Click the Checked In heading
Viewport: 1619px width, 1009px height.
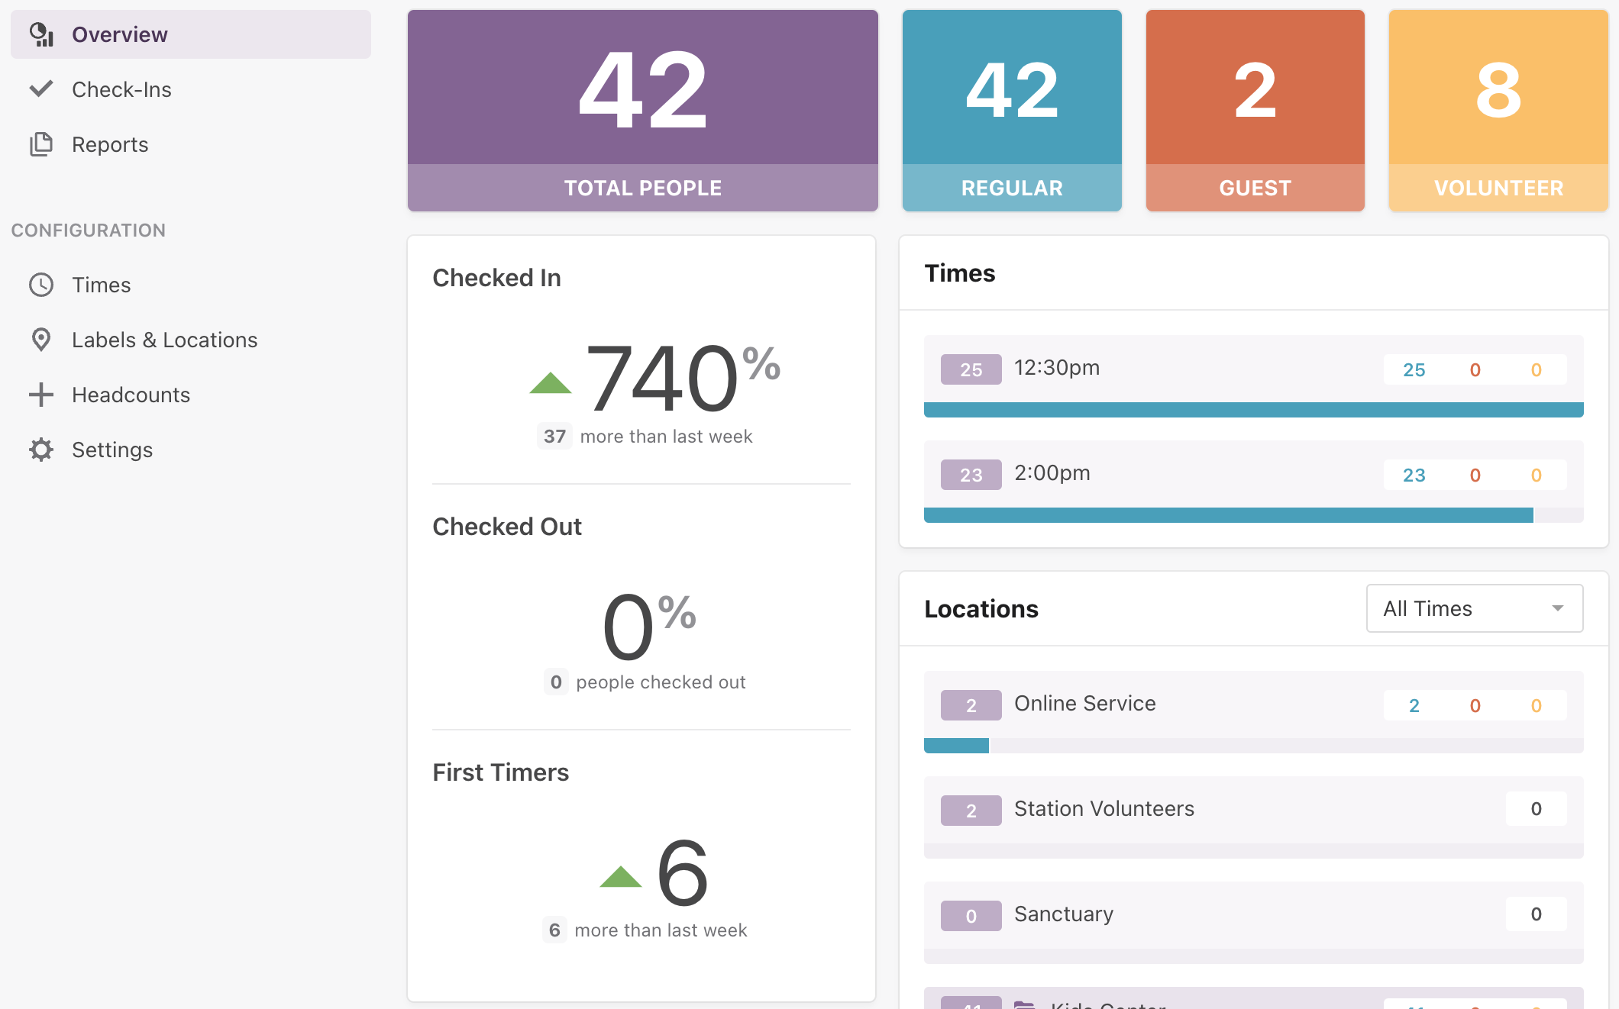(496, 278)
